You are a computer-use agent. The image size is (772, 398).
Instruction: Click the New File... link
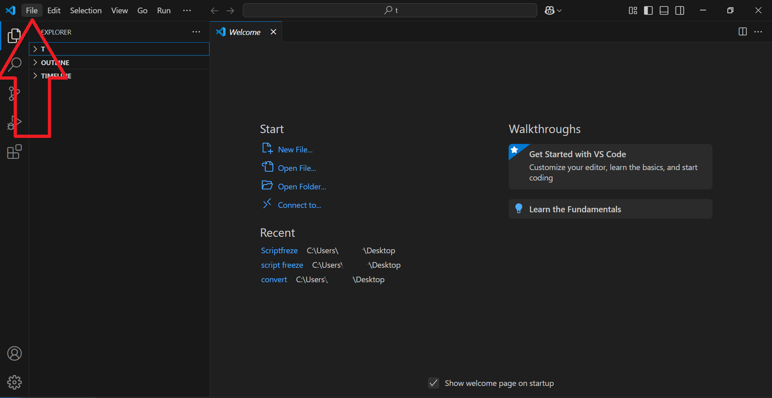[x=296, y=150]
